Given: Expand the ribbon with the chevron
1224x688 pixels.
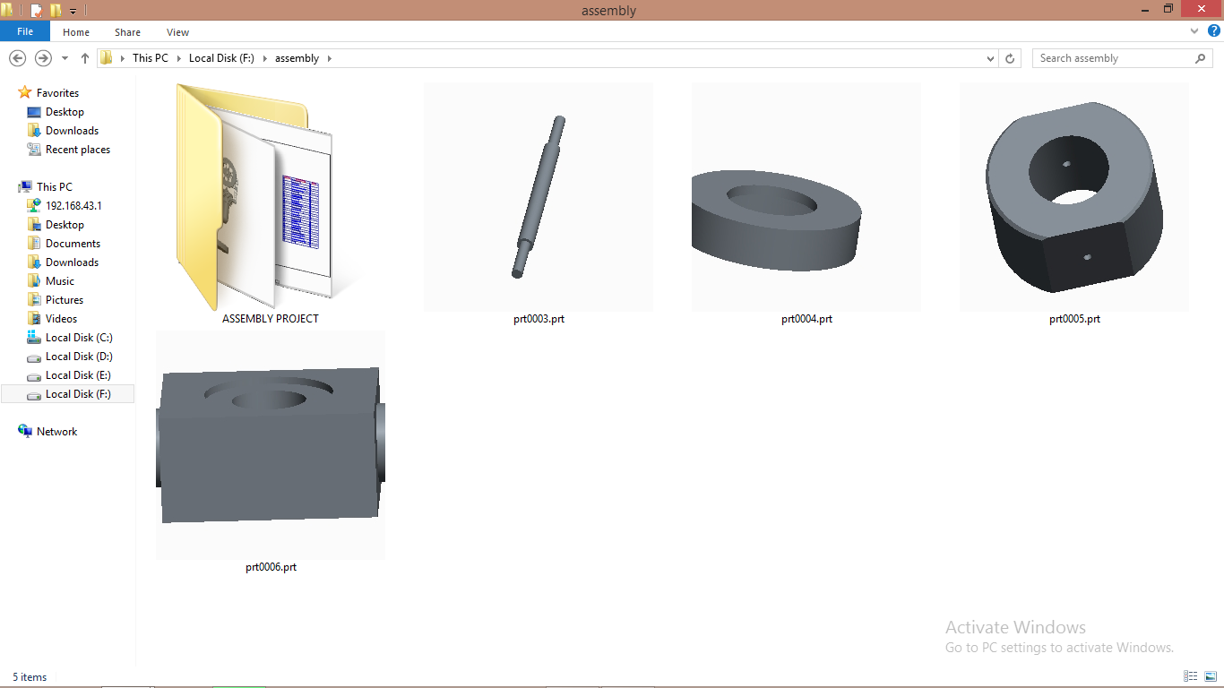Looking at the screenshot, I should (x=1194, y=31).
